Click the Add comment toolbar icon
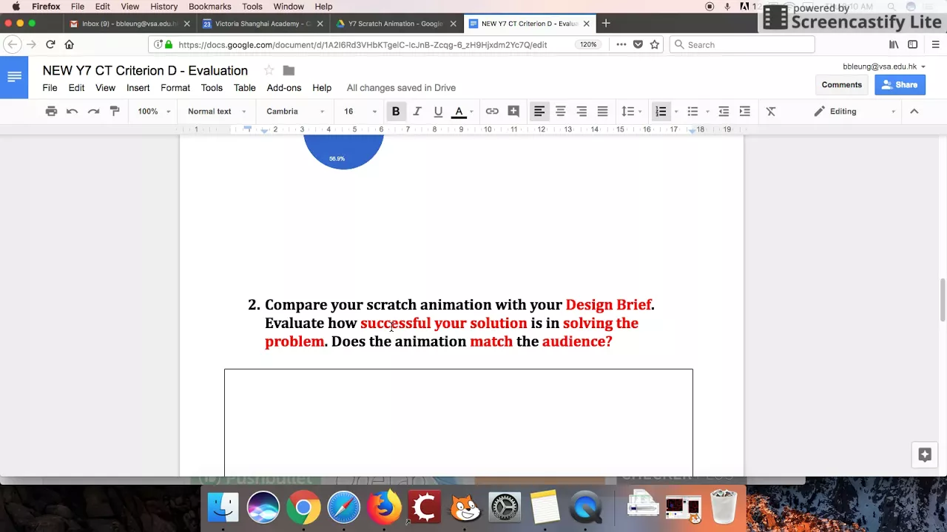 click(513, 112)
